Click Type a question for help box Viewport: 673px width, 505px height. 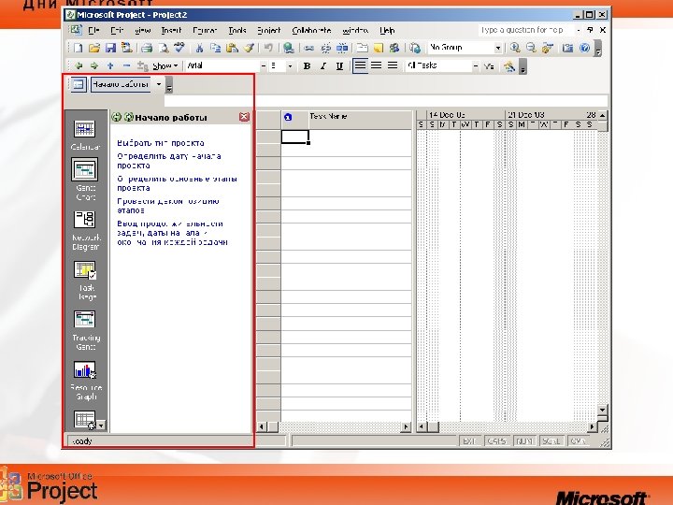click(x=525, y=30)
